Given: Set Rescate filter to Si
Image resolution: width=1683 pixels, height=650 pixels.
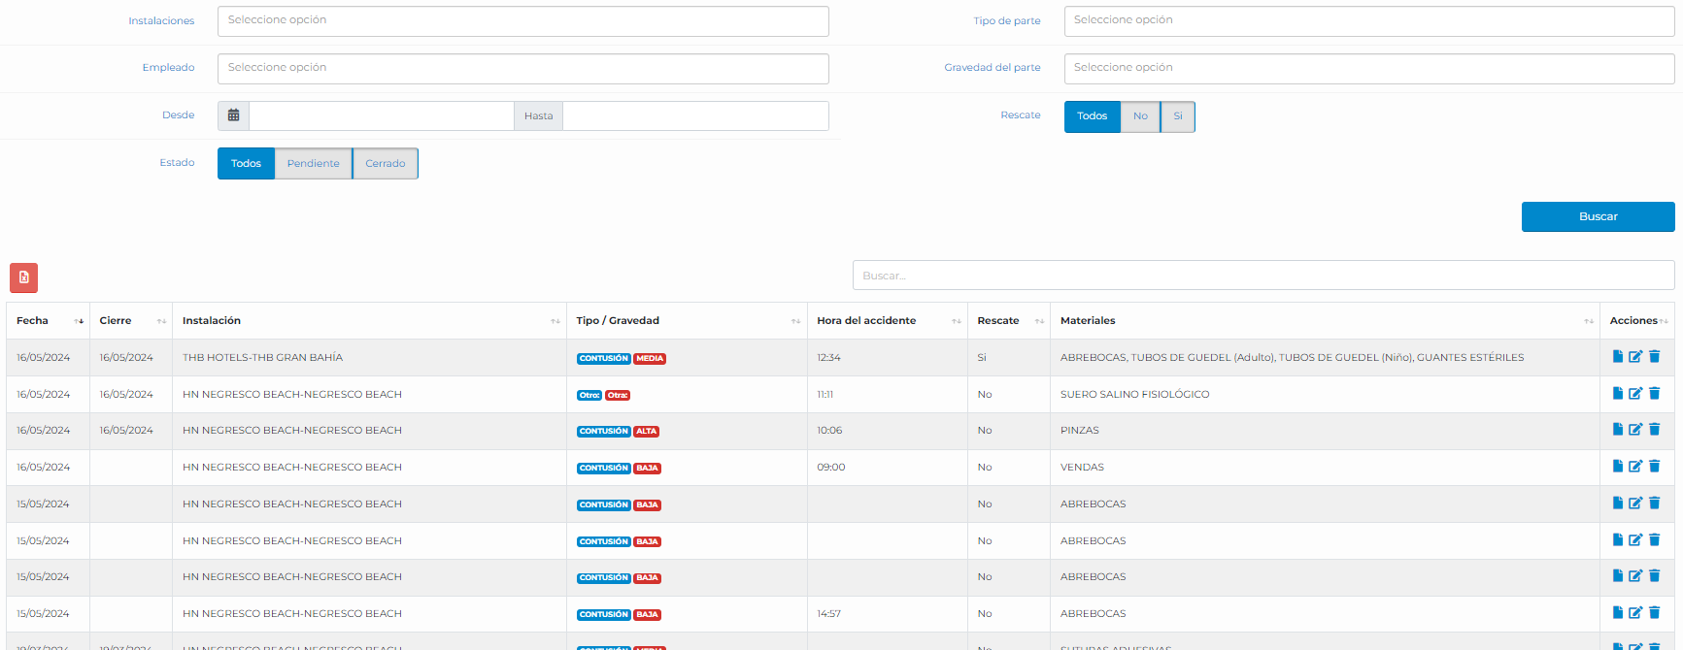Looking at the screenshot, I should [1178, 116].
